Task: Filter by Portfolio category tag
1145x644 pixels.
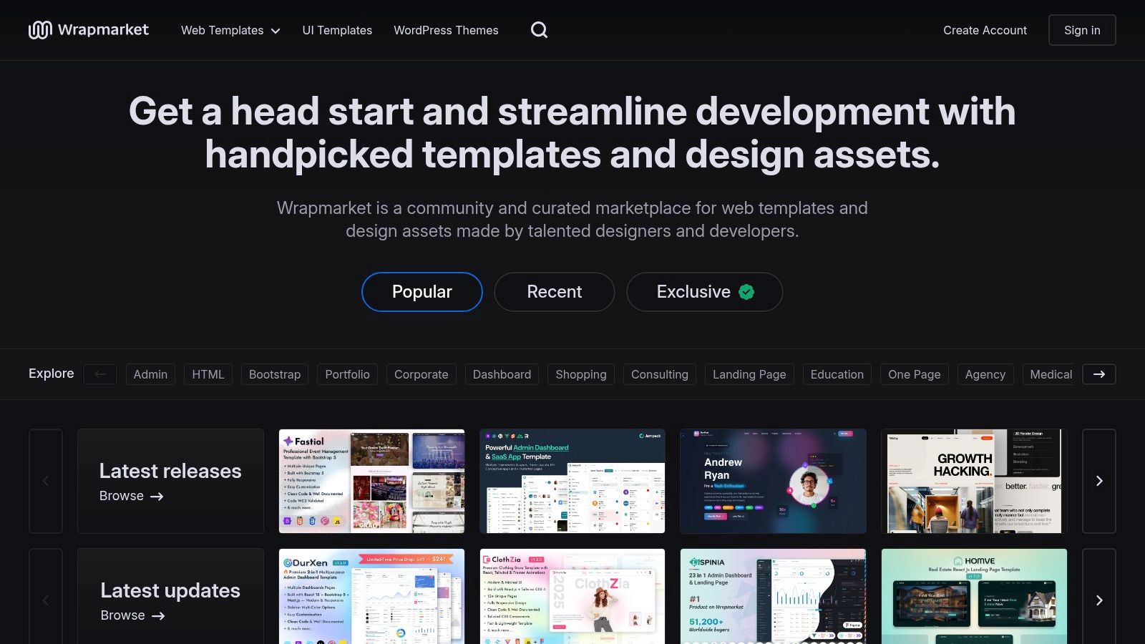Action: point(348,374)
